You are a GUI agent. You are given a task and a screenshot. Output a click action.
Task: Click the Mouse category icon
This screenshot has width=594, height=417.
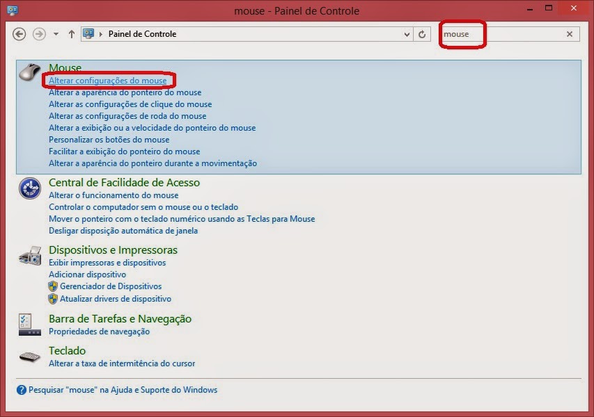(29, 72)
